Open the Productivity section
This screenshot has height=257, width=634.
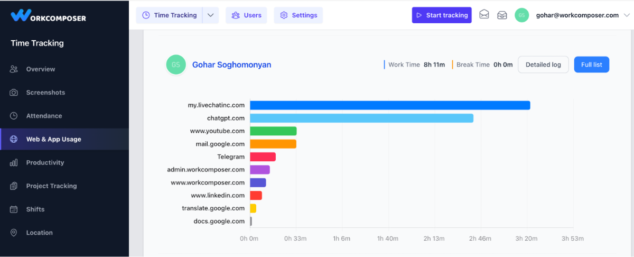(x=64, y=162)
